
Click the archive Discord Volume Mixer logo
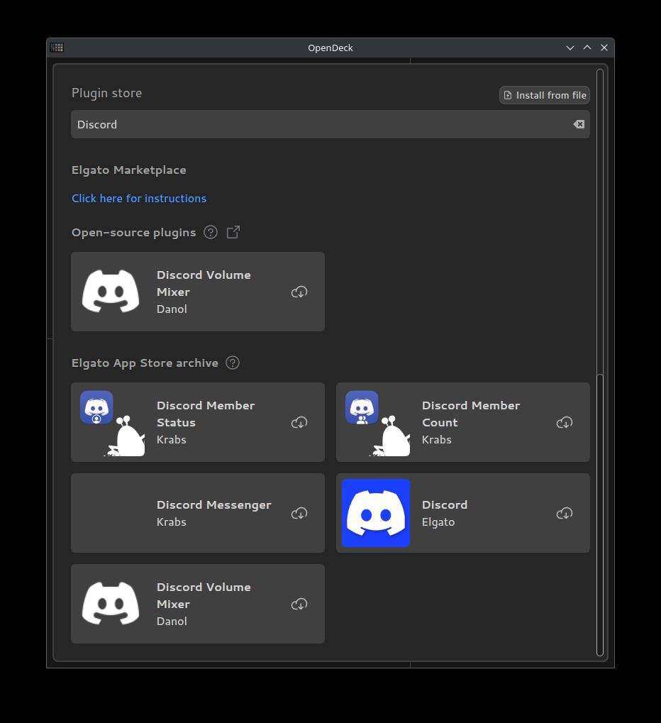111,604
